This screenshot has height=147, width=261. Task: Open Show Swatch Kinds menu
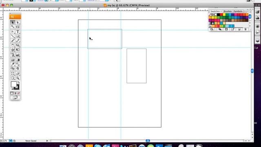coord(220,29)
